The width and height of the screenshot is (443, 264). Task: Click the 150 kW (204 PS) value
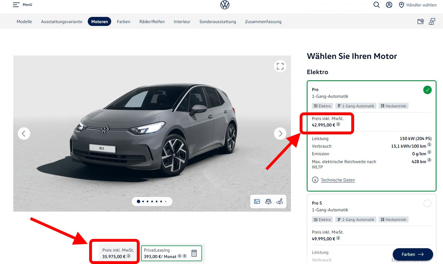416,139
